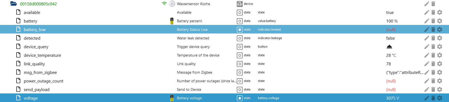Image resolution: width=449 pixels, height=102 pixels.
Task: Click the wifi connection status icon
Action: pyautogui.click(x=164, y=4)
